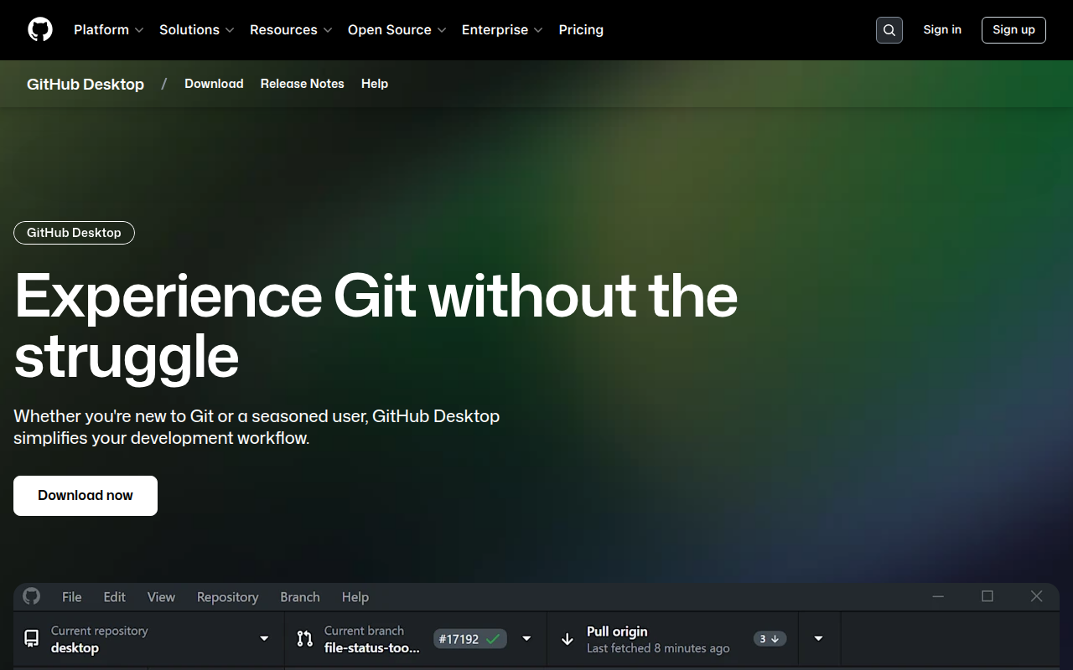1073x670 pixels.
Task: Open the Pull origin options arrow
Action: click(818, 639)
